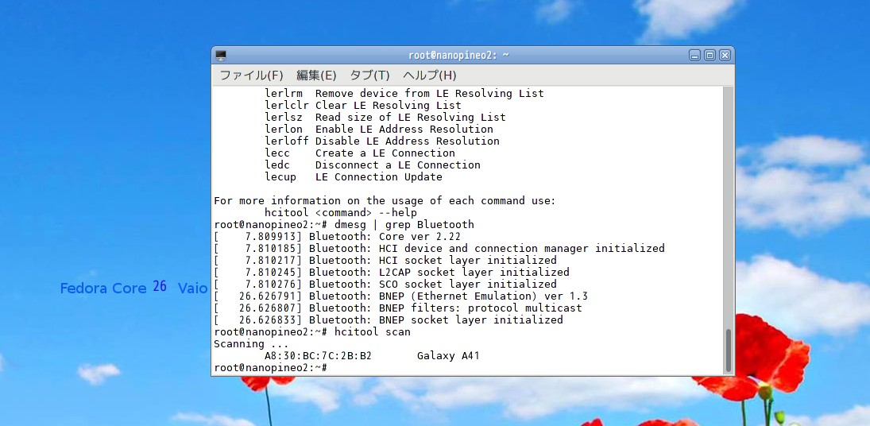Click the 'Bluetooth: Core ver 2.22' line
The height and width of the screenshot is (426, 870).
(x=385, y=237)
